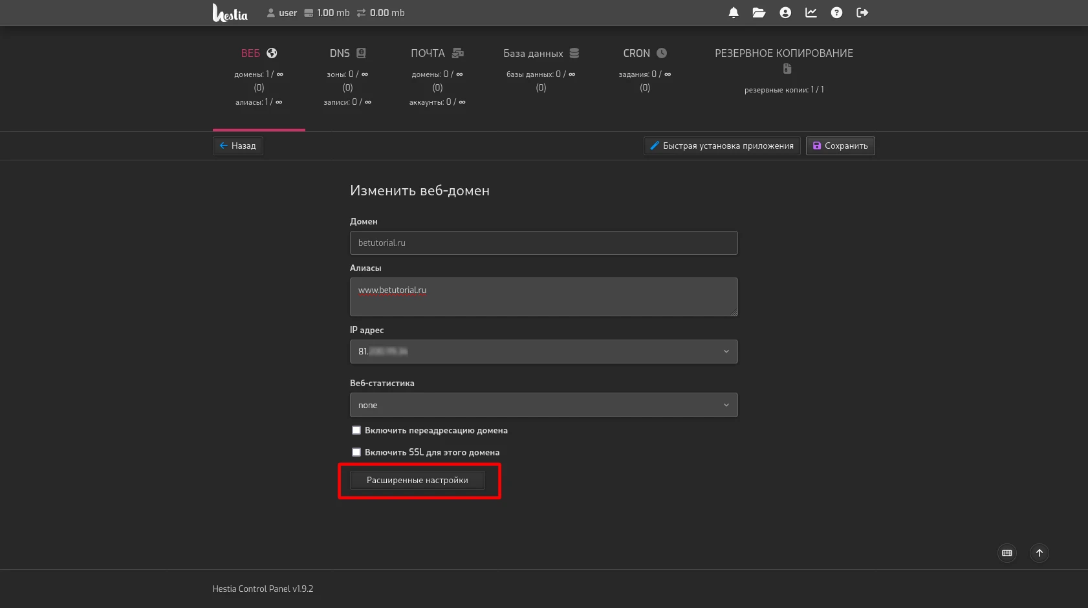Screen dimensions: 1088x608
Task: Open the ПОЧТА tab
Action: [437, 54]
